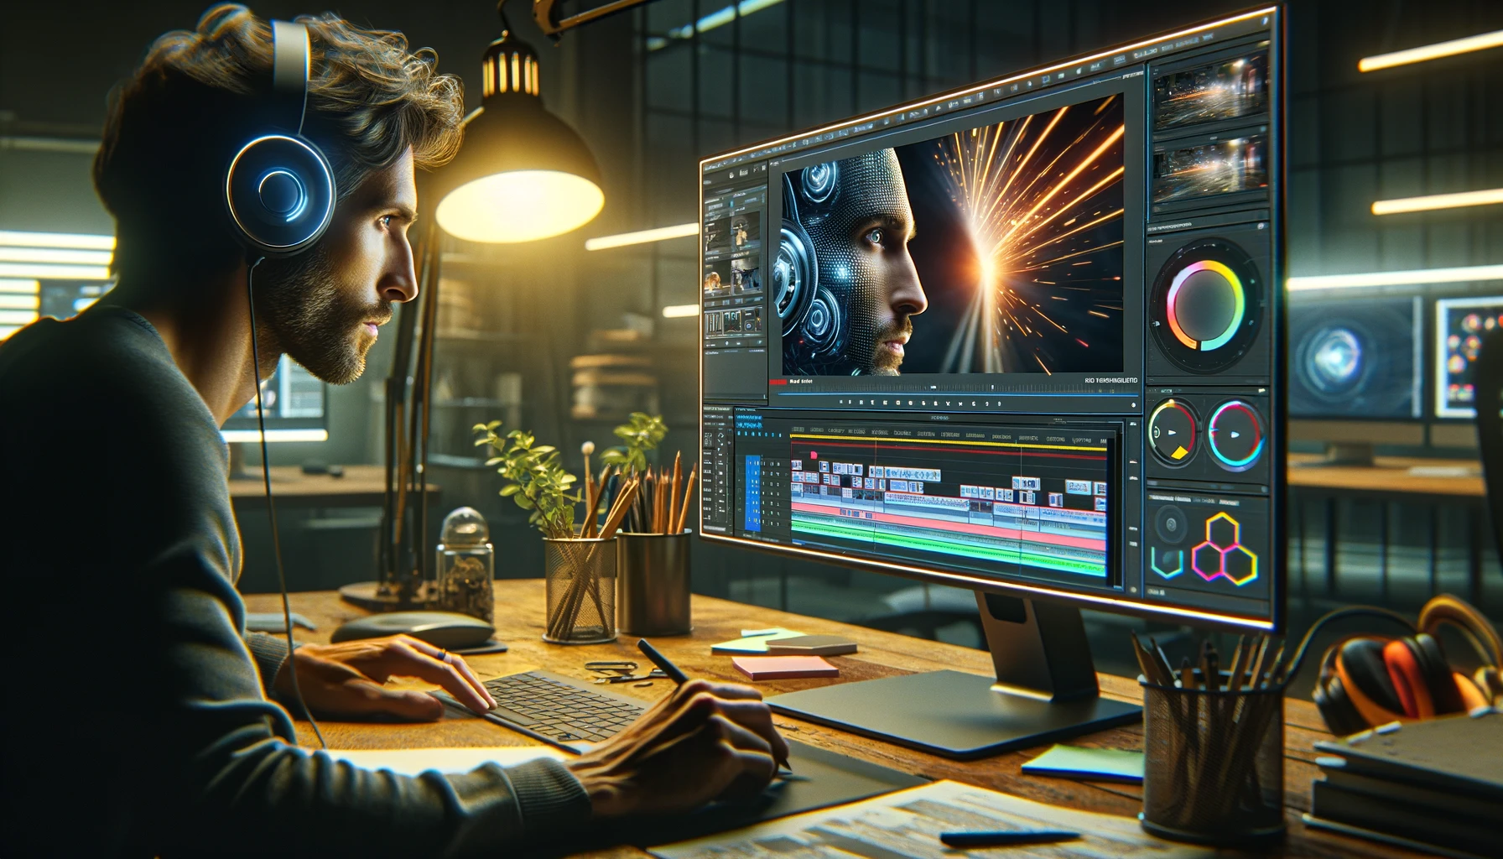This screenshot has height=859, width=1503.
Task: Click the single cyan hexagon icon
Action: (1166, 562)
